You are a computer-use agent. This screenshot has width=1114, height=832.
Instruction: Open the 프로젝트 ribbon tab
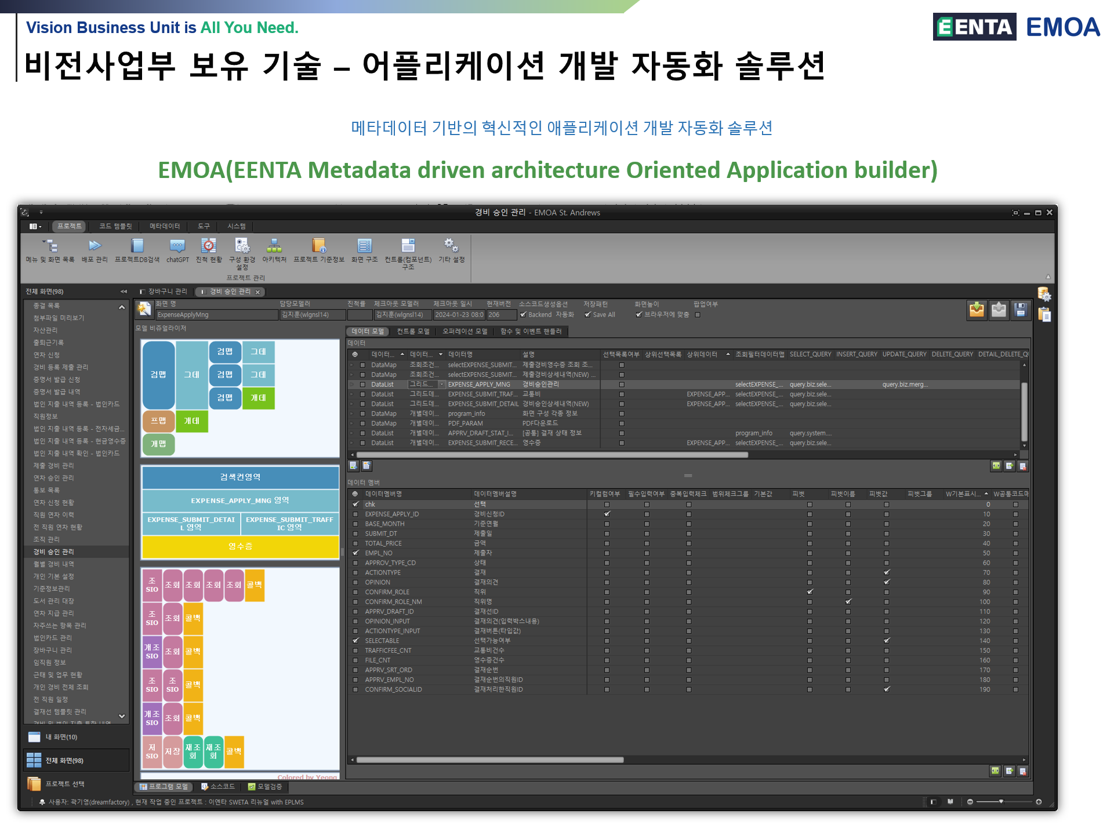coord(70,226)
